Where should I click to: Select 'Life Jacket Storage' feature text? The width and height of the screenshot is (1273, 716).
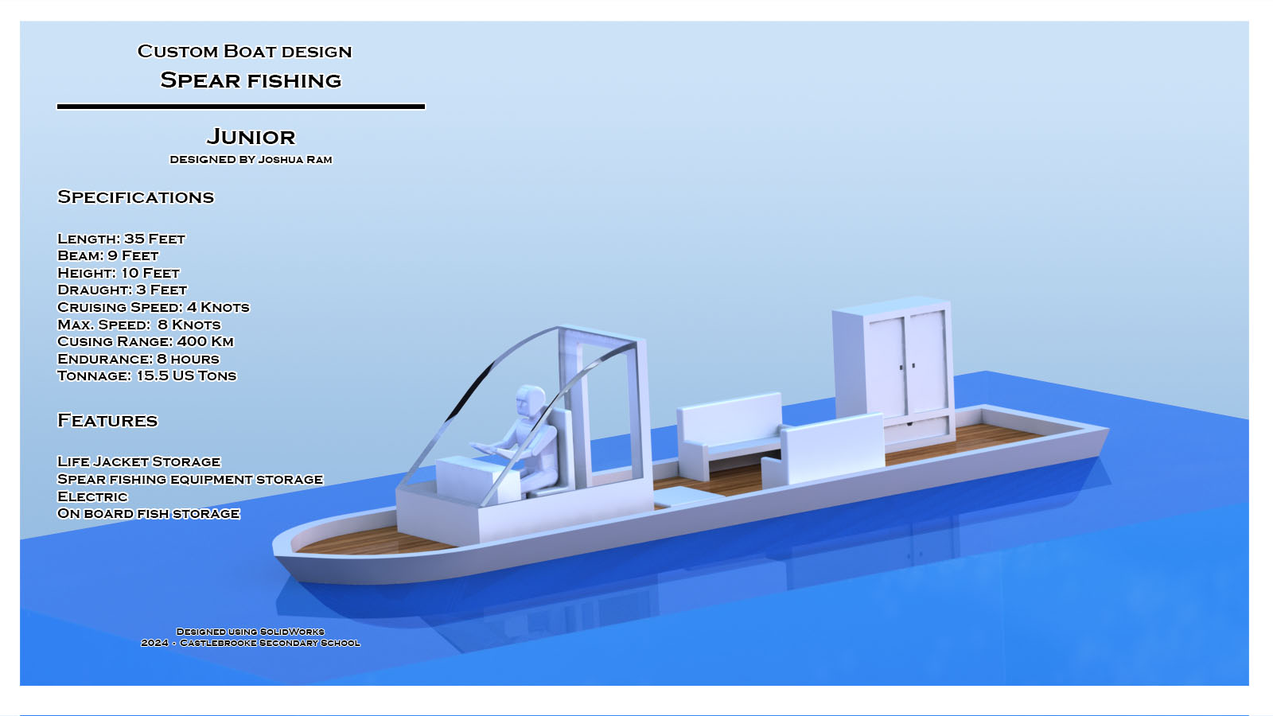click(139, 461)
